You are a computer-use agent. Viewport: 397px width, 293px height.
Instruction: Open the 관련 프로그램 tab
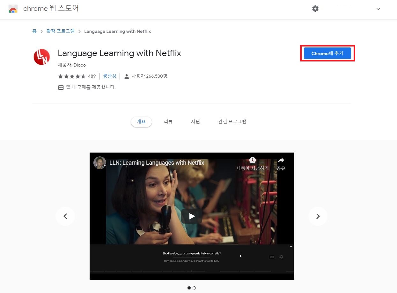pos(232,121)
